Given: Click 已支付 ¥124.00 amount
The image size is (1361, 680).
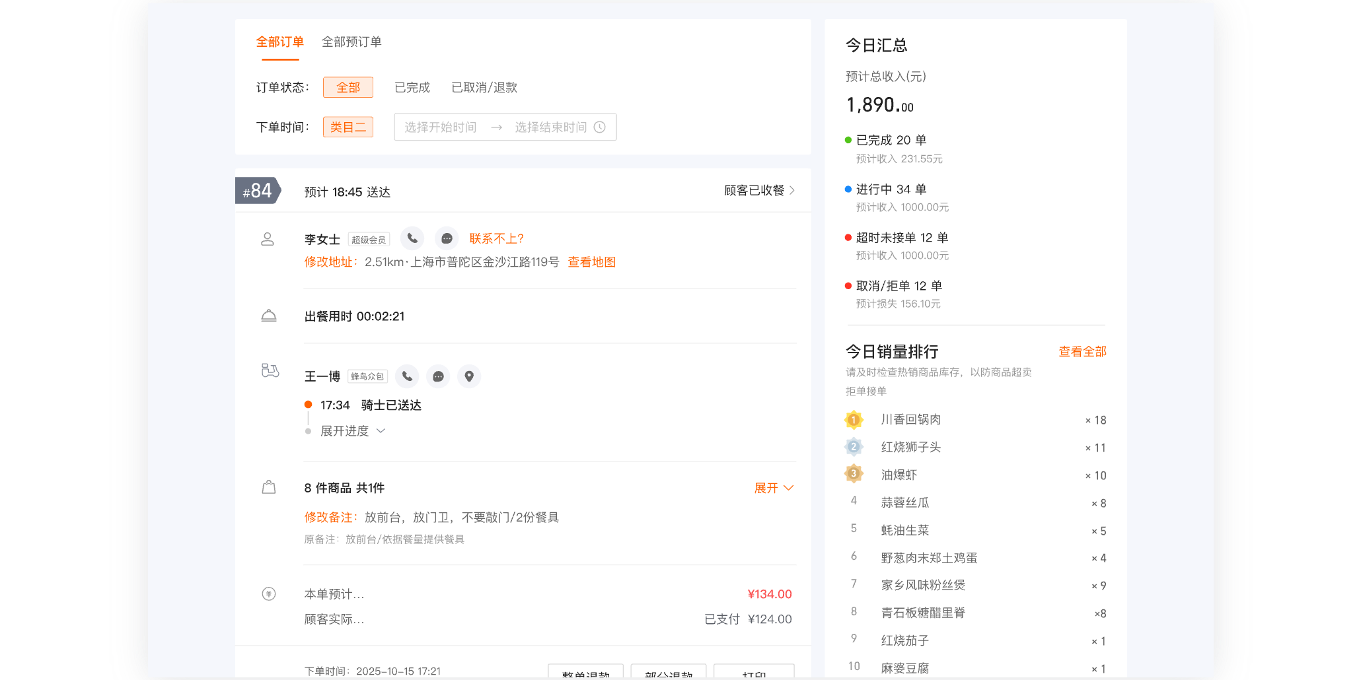Looking at the screenshot, I should [x=748, y=619].
